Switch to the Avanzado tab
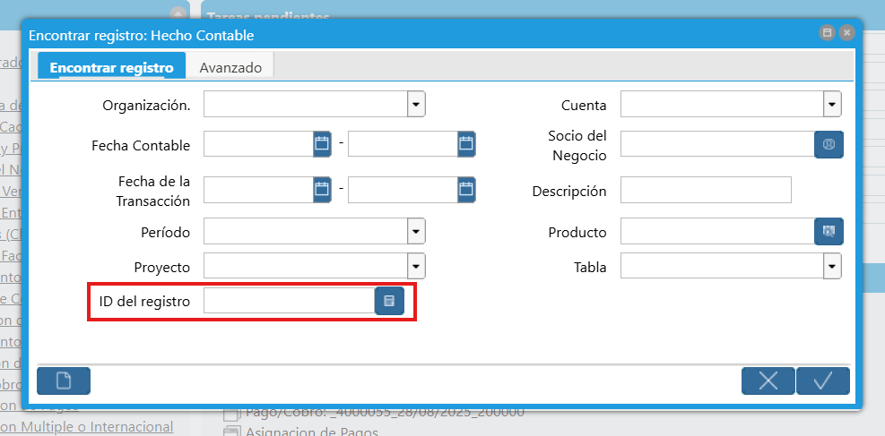Viewport: 885px width, 436px height. pos(230,67)
